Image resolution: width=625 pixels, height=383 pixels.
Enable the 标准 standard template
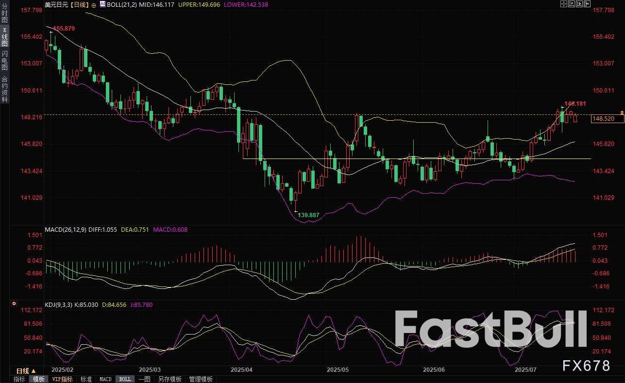86,379
